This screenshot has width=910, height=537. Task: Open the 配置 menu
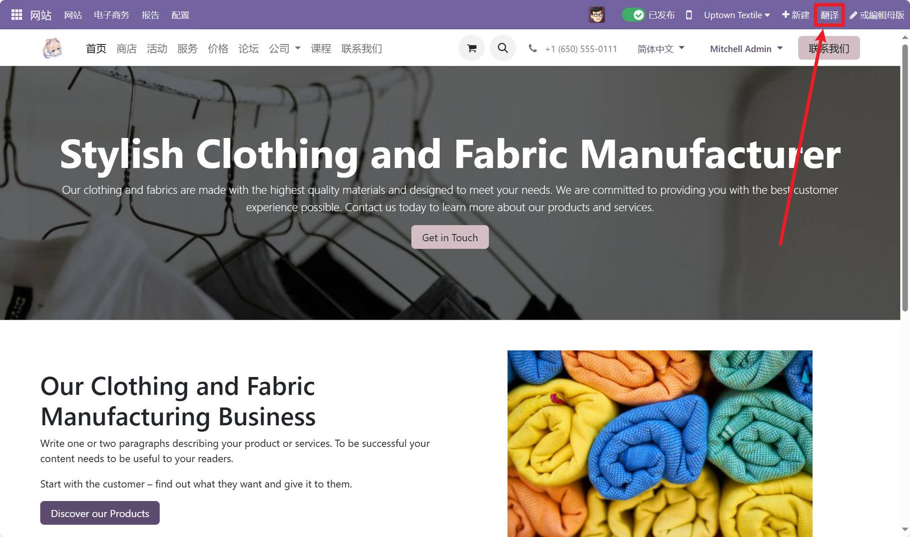[180, 15]
